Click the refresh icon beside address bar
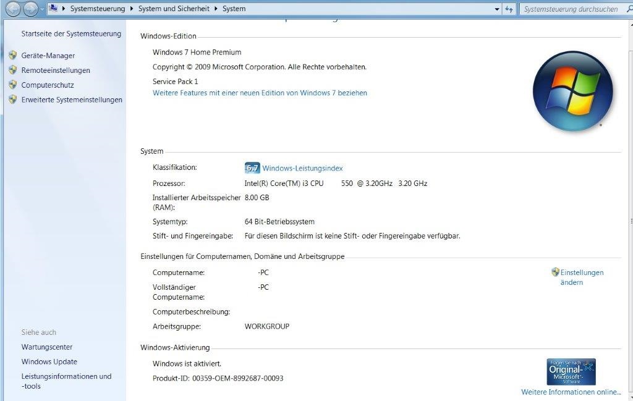Viewport: 633px width, 401px height. click(x=509, y=9)
